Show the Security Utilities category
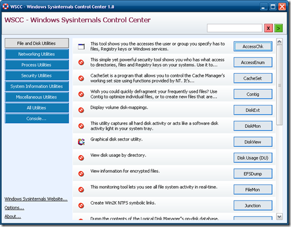This screenshot has width=291, height=227. pyautogui.click(x=36, y=75)
